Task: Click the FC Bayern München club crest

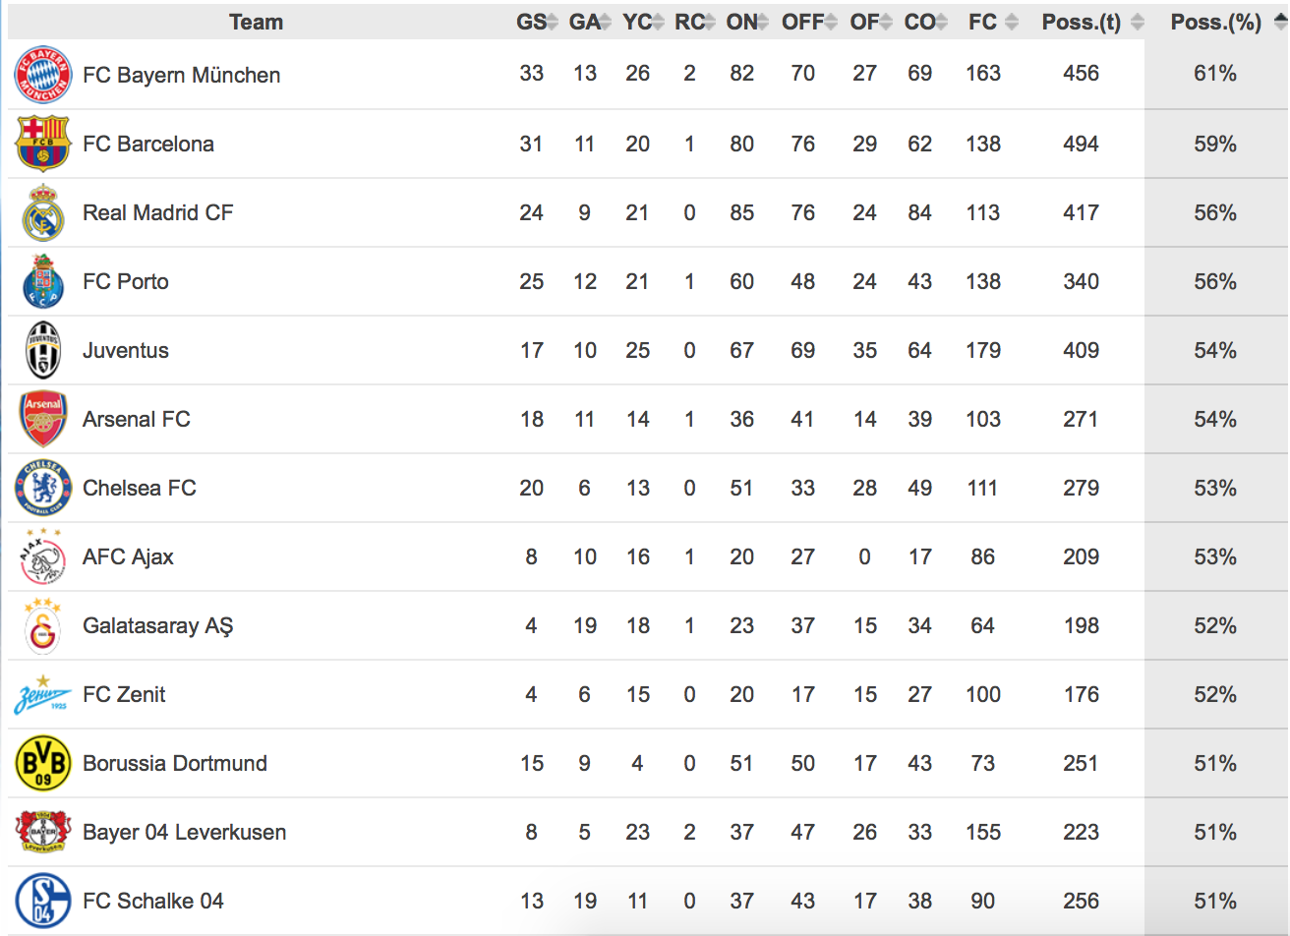Action: (x=43, y=75)
